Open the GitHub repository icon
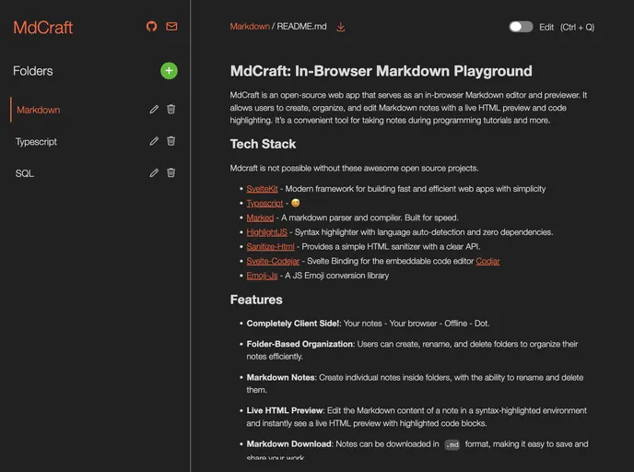Image resolution: width=634 pixels, height=472 pixels. click(x=152, y=27)
